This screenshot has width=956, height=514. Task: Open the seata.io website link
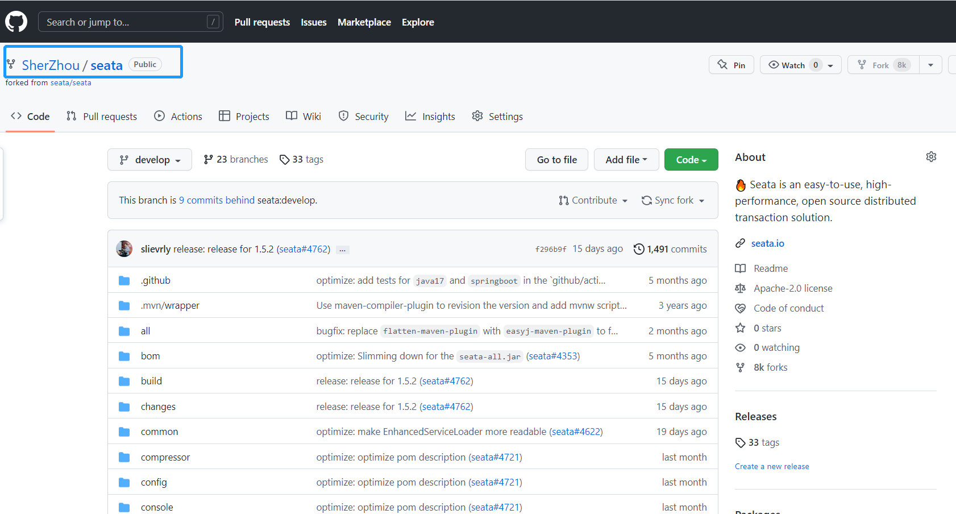(x=767, y=243)
